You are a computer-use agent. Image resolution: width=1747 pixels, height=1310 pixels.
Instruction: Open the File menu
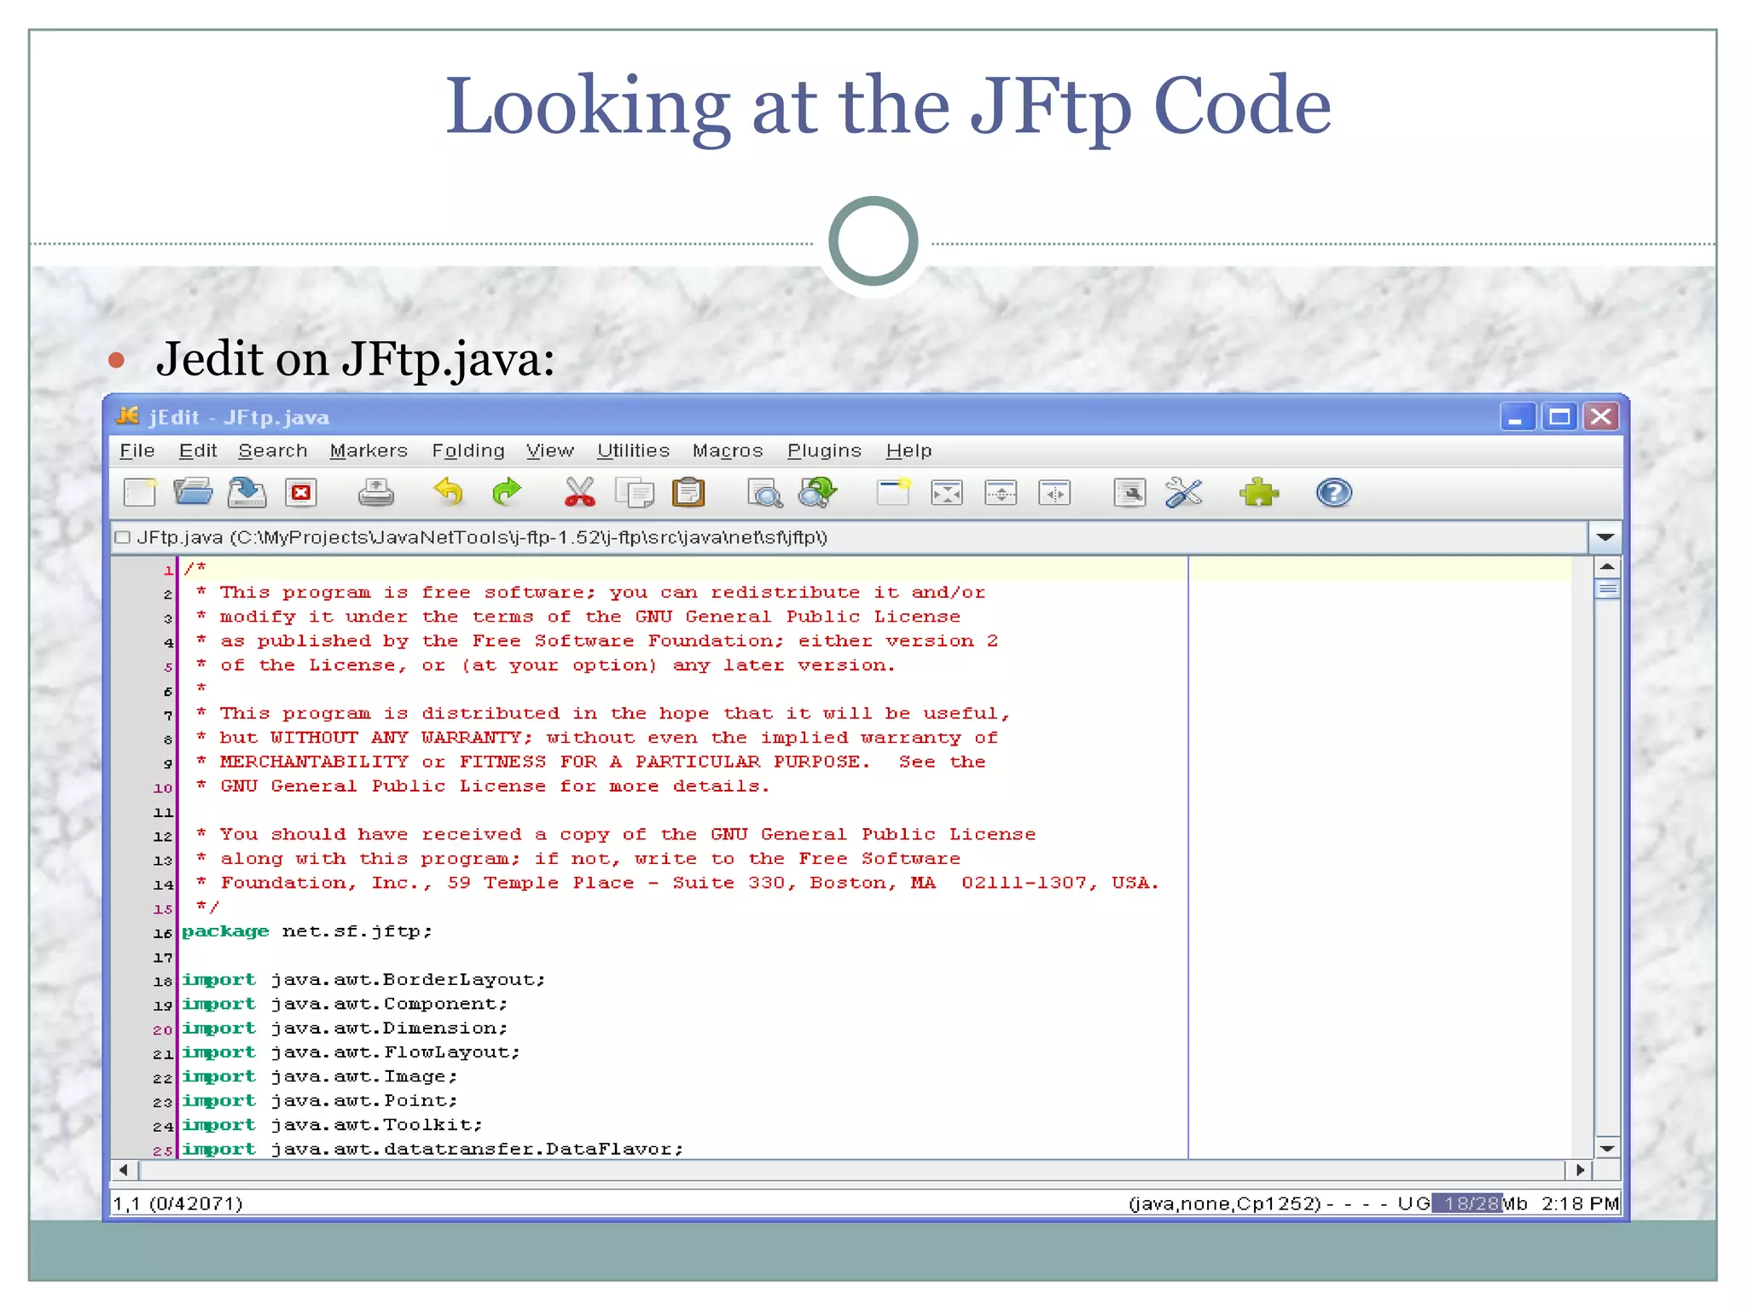pos(137,450)
